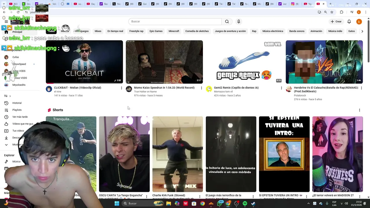370x208 pixels.
Task: Open Gemi2 Remix toothbrush thumbnail
Action: click(244, 62)
